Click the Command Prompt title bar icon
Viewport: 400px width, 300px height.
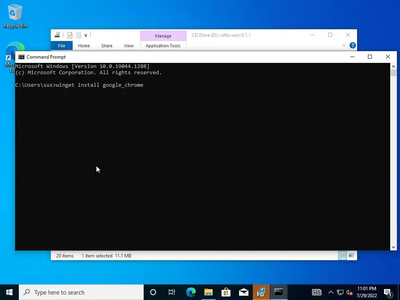[x=21, y=57]
